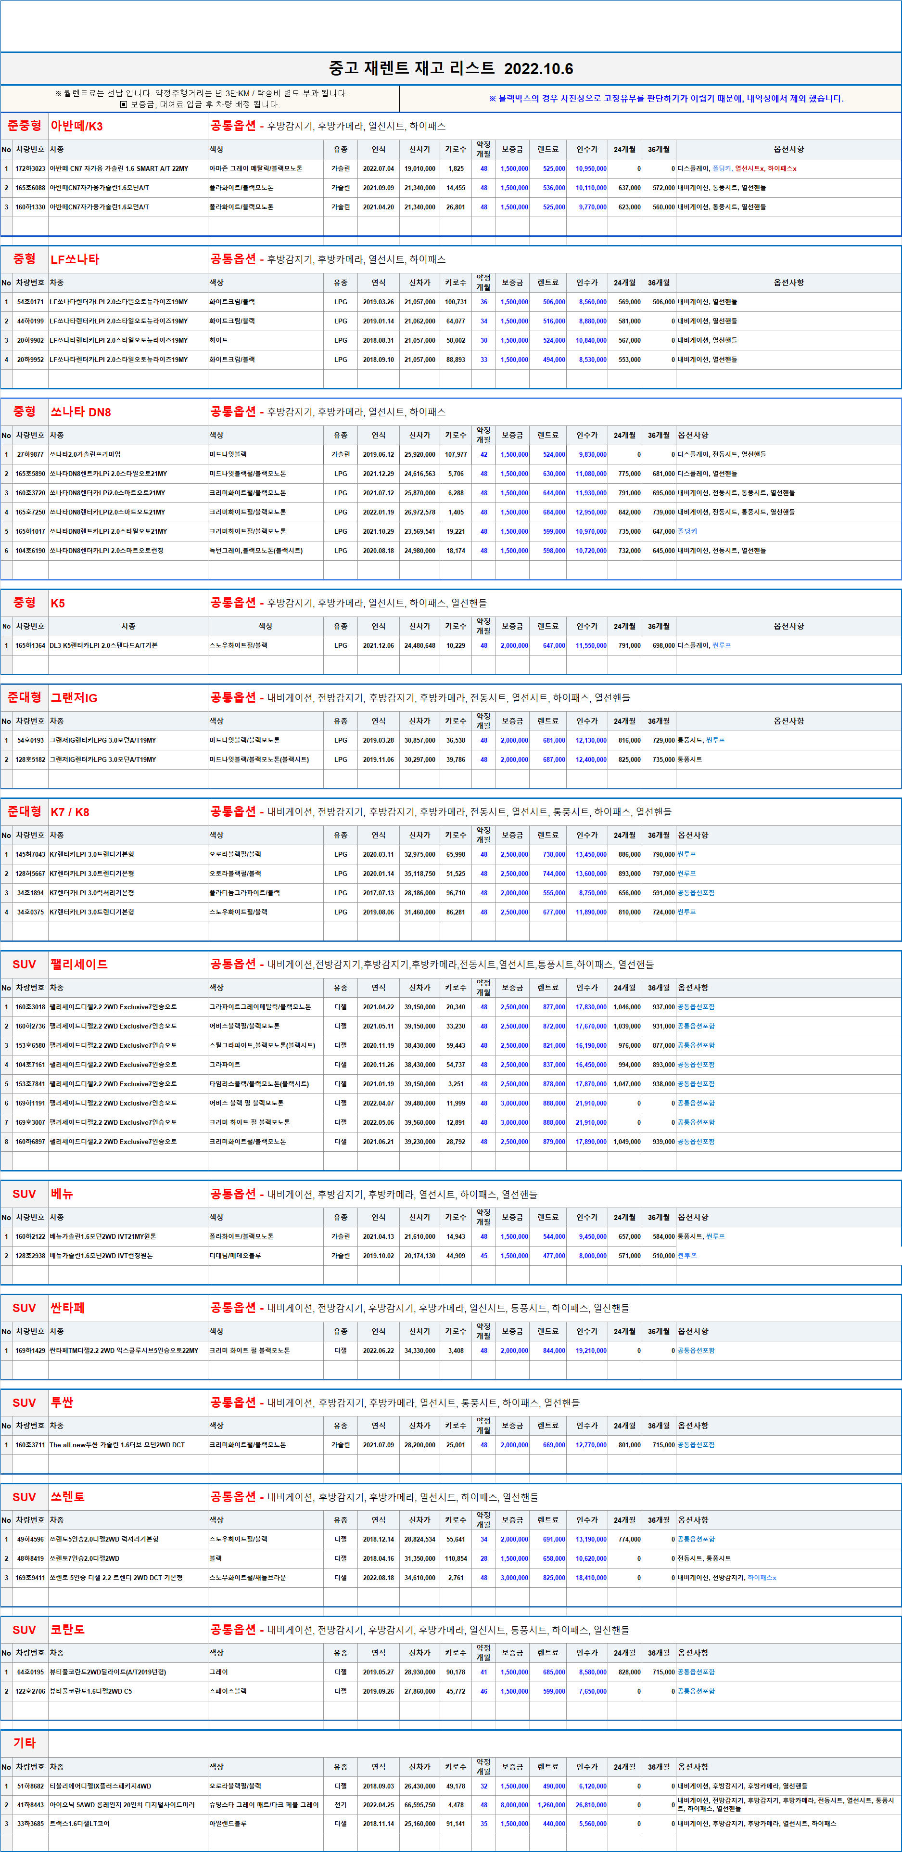The image size is (902, 1852).
Task: Click plate number cell '165호6088'
Action: [30, 188]
